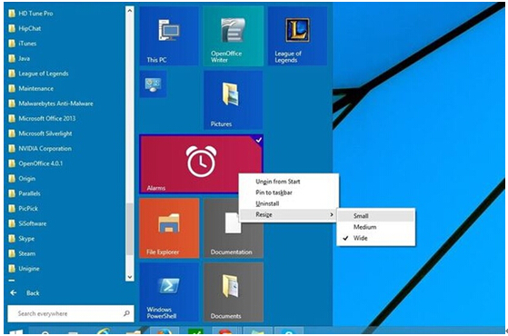Open the This PC tile

(x=169, y=36)
